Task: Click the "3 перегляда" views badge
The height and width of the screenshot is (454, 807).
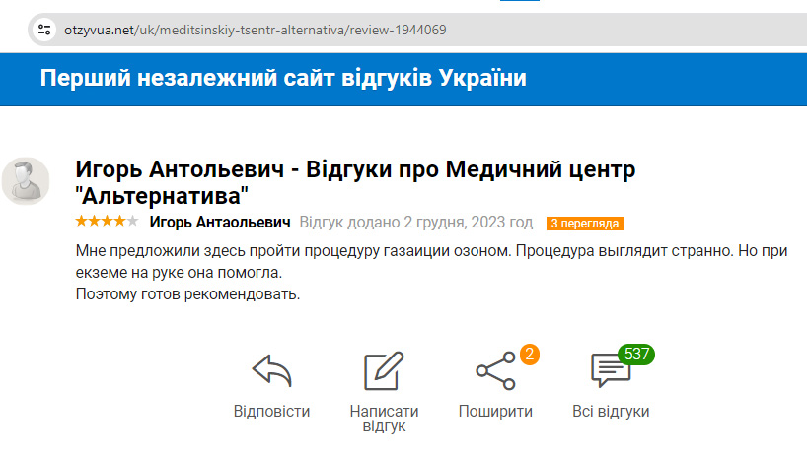Action: pyautogui.click(x=585, y=223)
